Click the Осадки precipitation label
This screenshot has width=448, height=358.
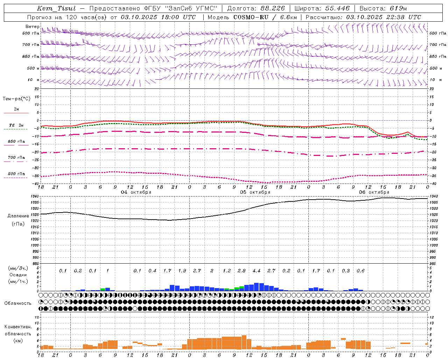[18, 275]
